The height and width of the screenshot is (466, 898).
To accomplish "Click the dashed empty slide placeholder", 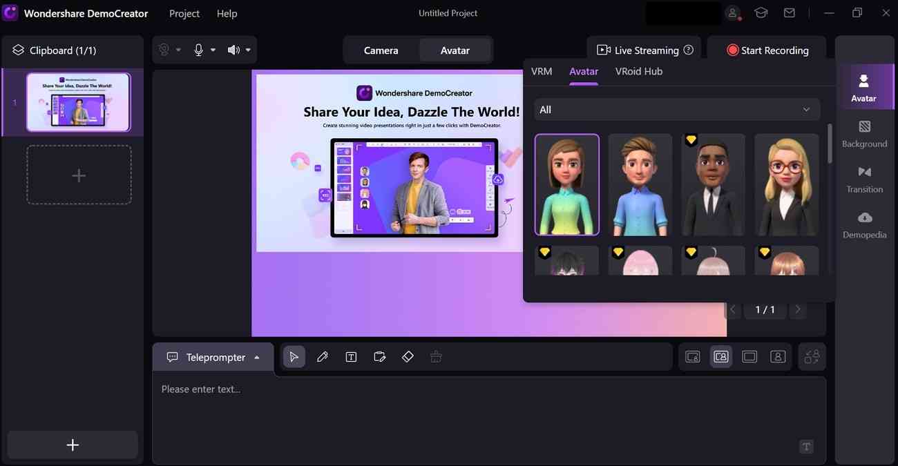I will point(79,175).
